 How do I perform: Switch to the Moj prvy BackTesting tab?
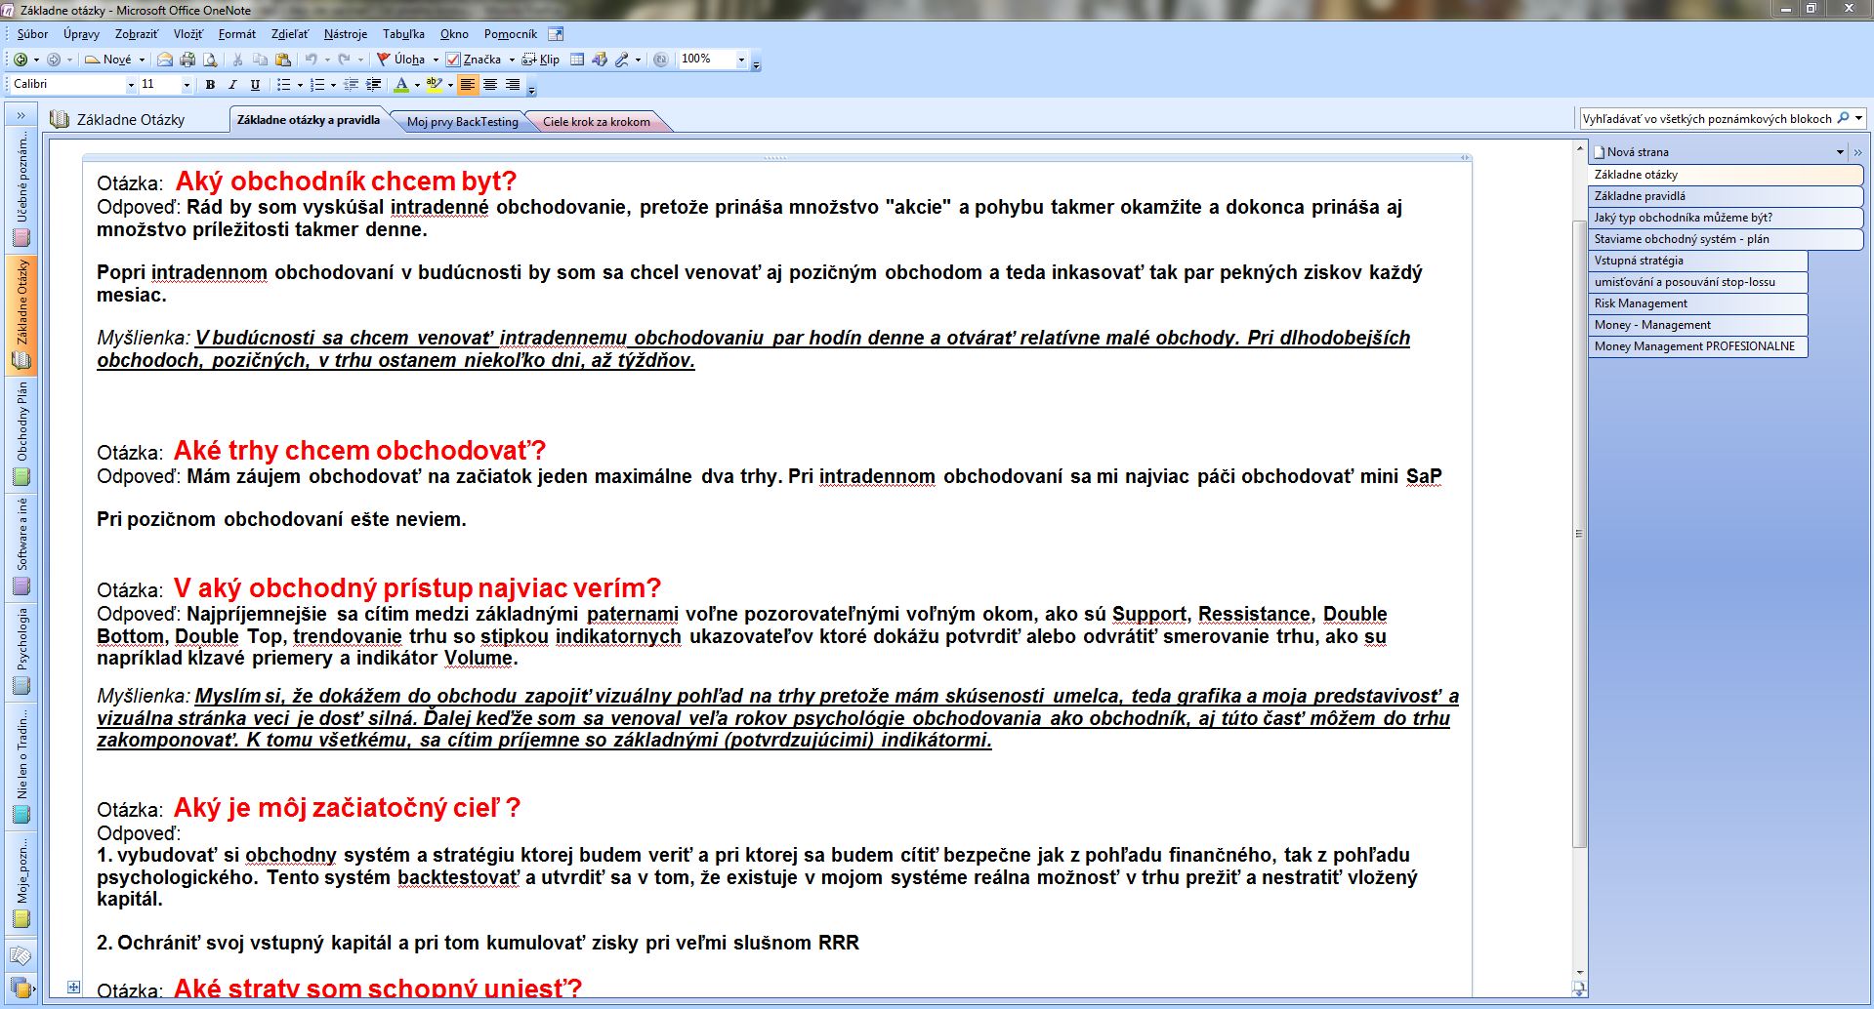[x=462, y=122]
